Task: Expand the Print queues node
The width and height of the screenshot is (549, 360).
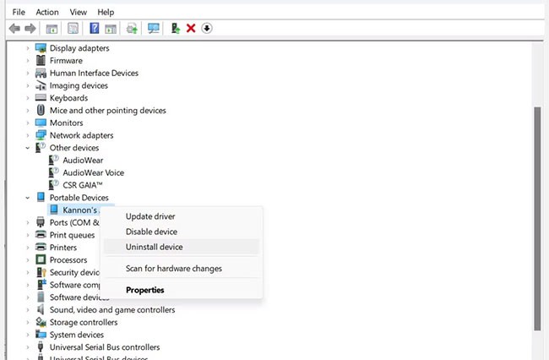Action: pyautogui.click(x=28, y=235)
